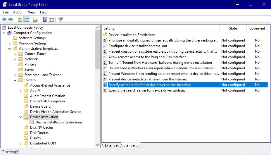Screen dimensions: 271x155
Task: Open the Help menu
Action: 44,12
